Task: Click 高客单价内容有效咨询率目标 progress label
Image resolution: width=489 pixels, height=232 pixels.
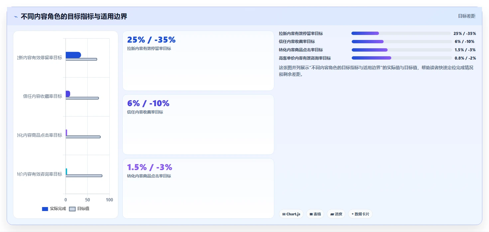Action: pos(305,58)
